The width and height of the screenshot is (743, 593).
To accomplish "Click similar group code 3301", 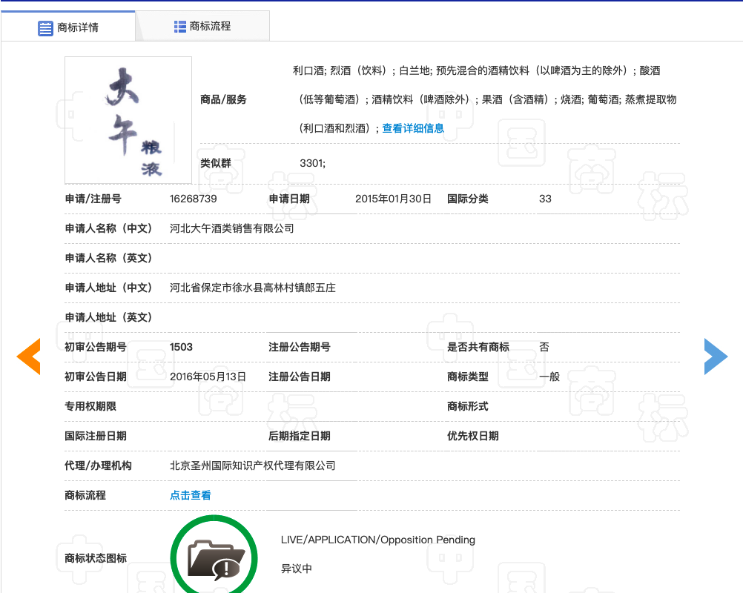I will click(312, 163).
